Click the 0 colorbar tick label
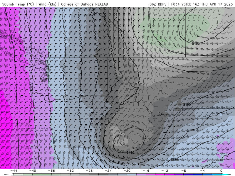235x176 pixels. pos(221,171)
